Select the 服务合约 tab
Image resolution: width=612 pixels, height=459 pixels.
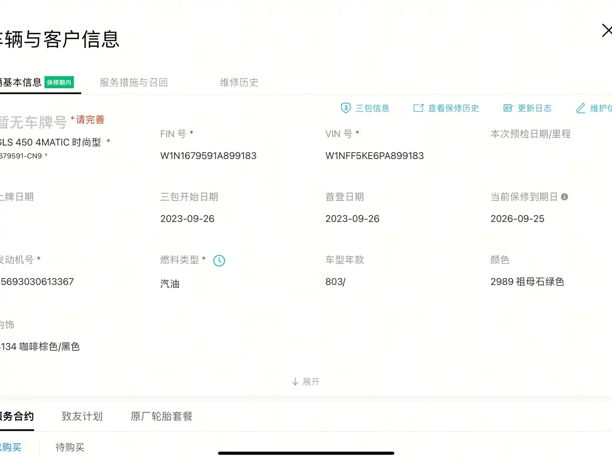[17, 416]
